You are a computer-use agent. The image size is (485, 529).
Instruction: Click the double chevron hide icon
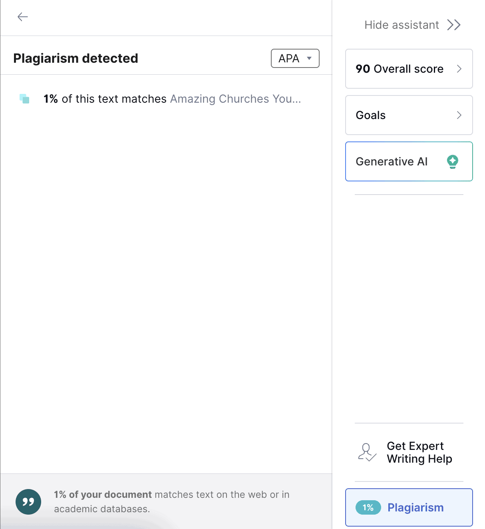click(454, 25)
